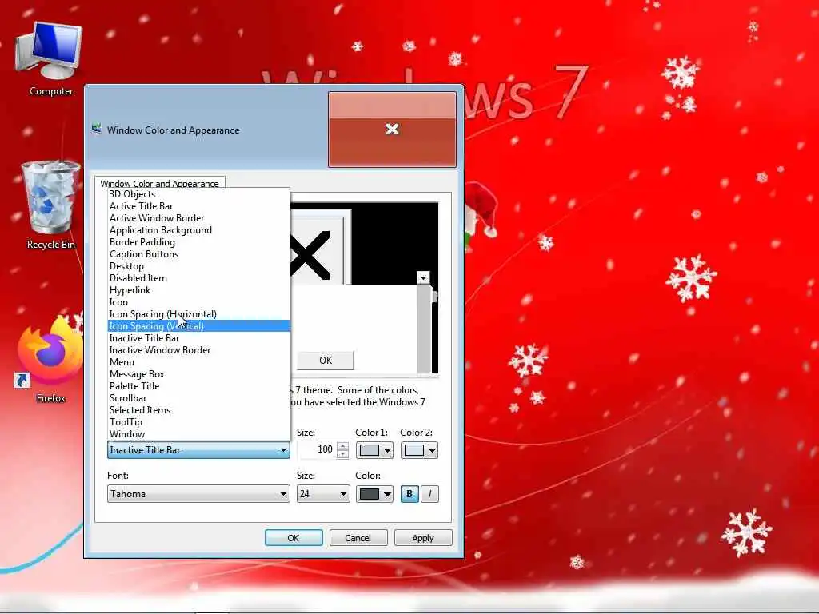Select Active Window Border list entry

(x=198, y=218)
